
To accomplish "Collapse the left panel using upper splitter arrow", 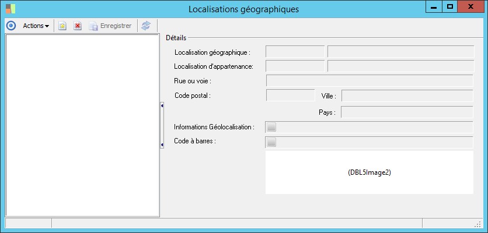I will pyautogui.click(x=162, y=105).
